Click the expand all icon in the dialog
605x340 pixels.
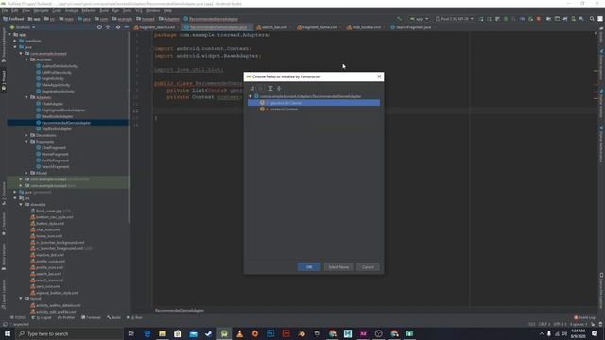[x=270, y=88]
